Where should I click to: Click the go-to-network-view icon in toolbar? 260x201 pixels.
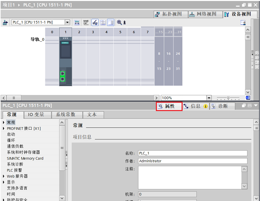coord(5,22)
